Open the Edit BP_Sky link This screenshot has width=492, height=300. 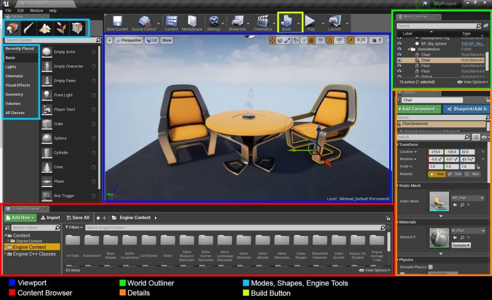[x=473, y=44]
